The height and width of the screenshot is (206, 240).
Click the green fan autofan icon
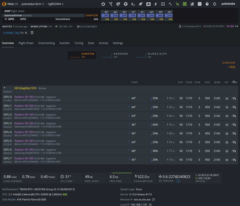point(185,4)
